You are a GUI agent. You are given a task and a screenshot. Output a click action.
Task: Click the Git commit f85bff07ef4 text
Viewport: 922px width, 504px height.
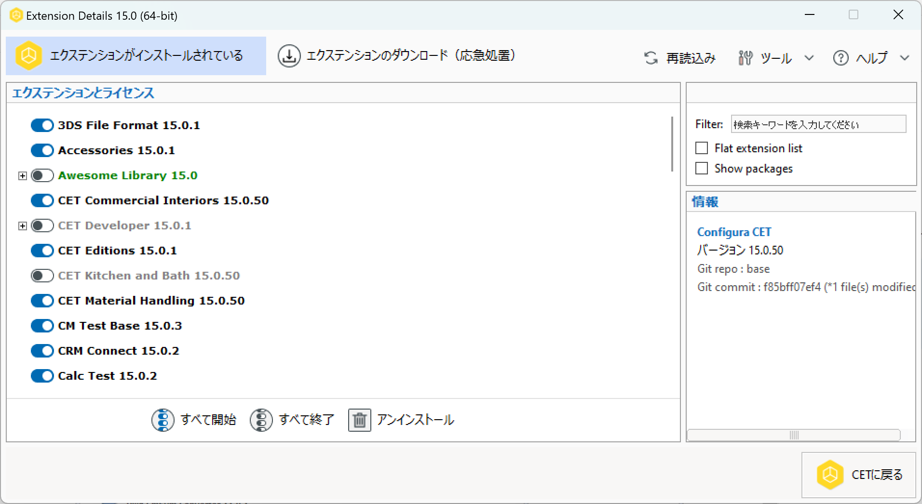[x=806, y=287]
